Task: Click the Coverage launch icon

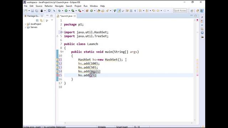Action: (x=73, y=11)
